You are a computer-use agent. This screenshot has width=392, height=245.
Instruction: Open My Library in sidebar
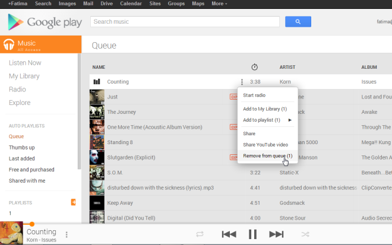24,76
